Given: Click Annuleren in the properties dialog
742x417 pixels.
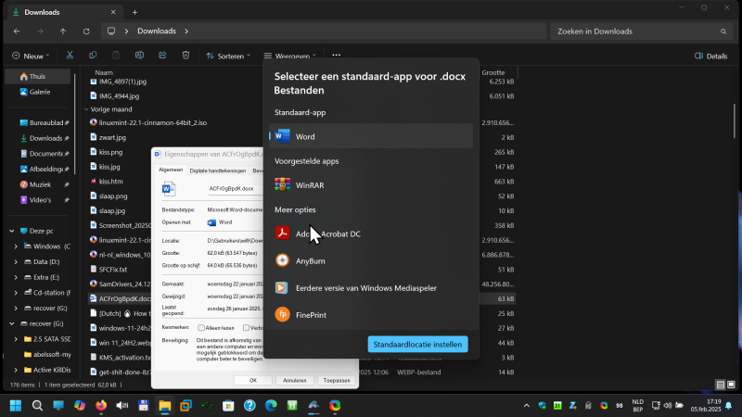Looking at the screenshot, I should click(294, 380).
